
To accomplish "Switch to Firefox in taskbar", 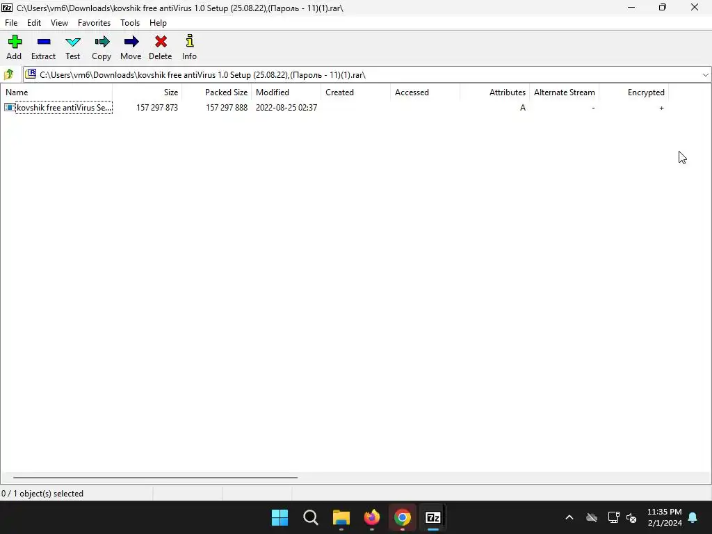I will click(372, 517).
